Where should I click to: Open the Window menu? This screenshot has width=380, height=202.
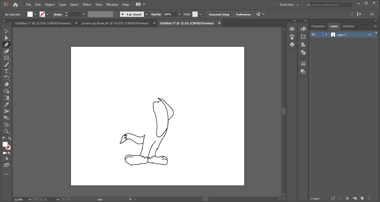click(x=112, y=4)
